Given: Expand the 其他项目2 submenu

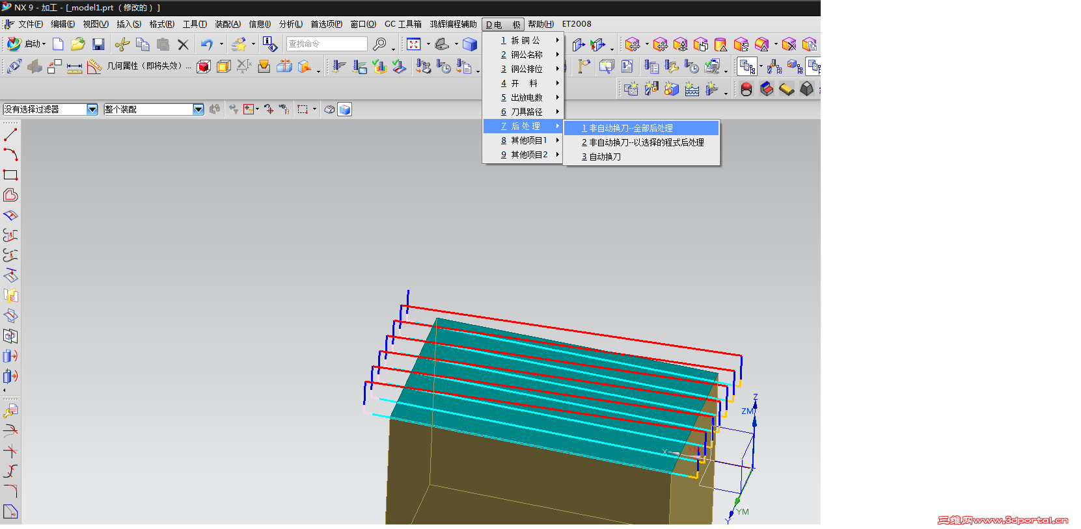Looking at the screenshot, I should click(x=523, y=155).
